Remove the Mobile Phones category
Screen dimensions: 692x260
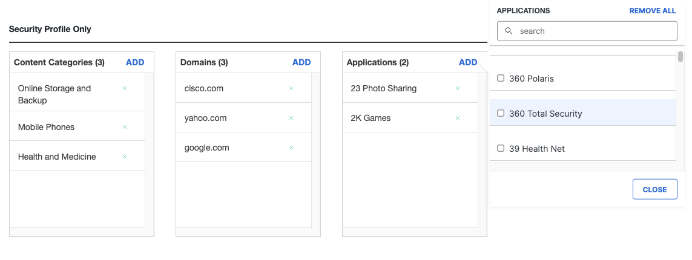click(125, 127)
